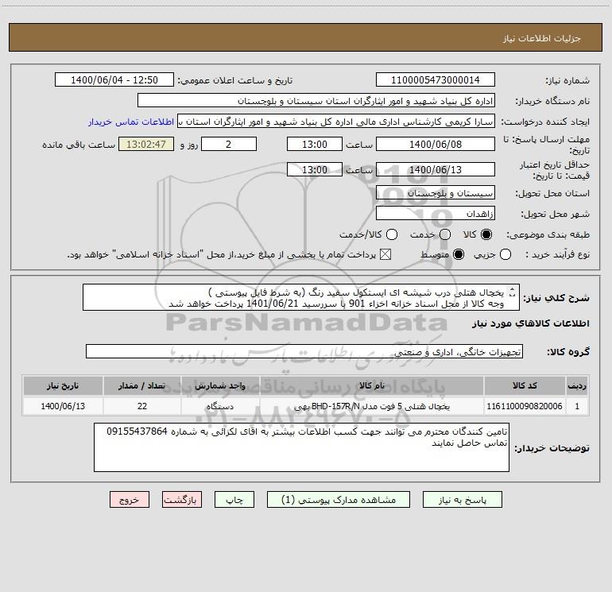The height and width of the screenshot is (592, 612).
Task: Click the گروه کالا field
Action: (304, 351)
